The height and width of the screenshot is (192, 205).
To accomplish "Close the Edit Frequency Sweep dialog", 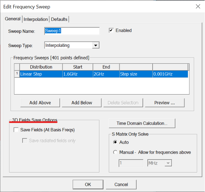I will point(198,6).
